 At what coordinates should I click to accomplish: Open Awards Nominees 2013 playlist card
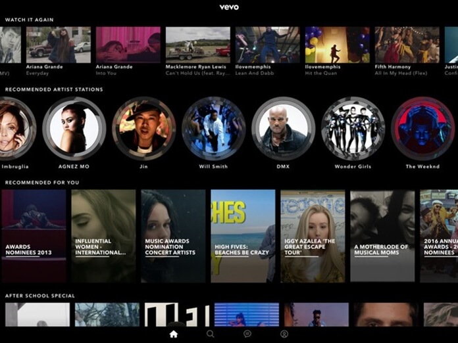pos(34,236)
